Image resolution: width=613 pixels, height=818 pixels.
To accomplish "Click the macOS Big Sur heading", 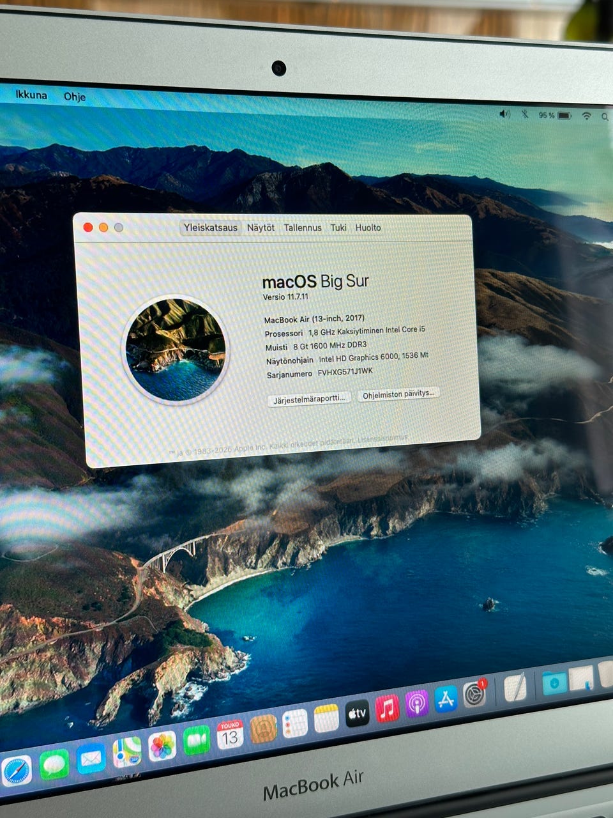I will pos(315,281).
